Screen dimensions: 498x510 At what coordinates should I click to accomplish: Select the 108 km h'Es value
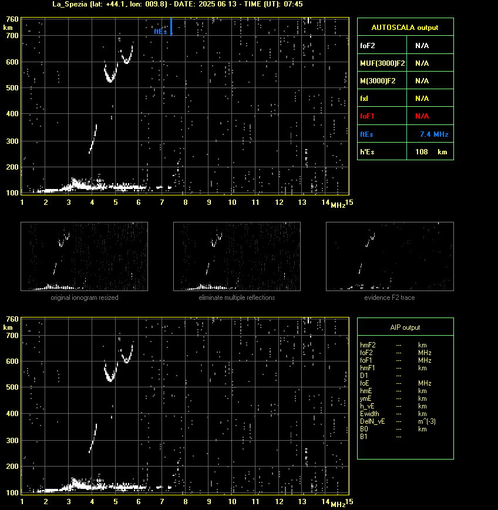click(431, 152)
